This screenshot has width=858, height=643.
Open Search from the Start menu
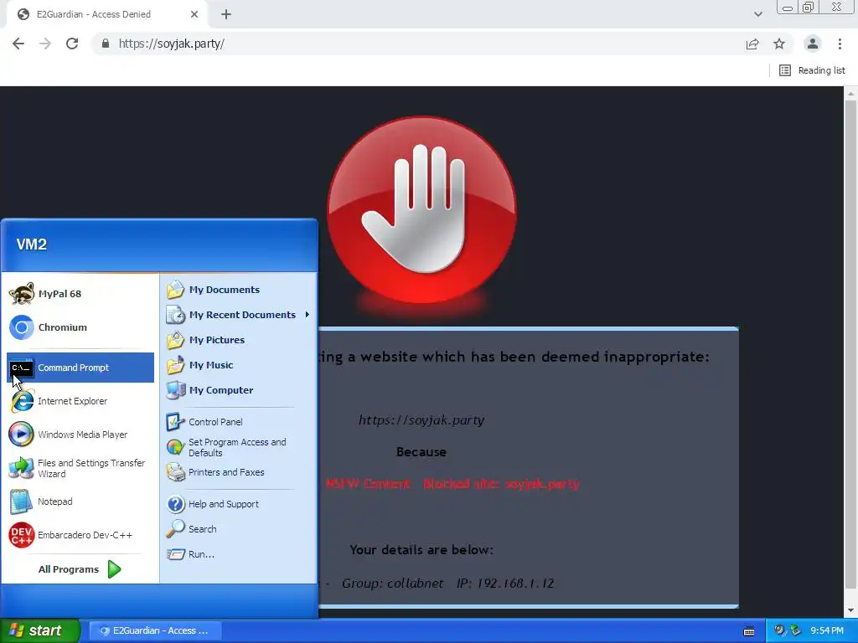click(x=239, y=529)
